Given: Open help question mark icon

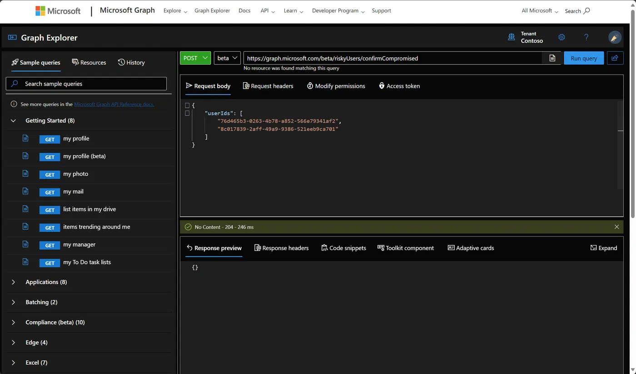Looking at the screenshot, I should (586, 37).
